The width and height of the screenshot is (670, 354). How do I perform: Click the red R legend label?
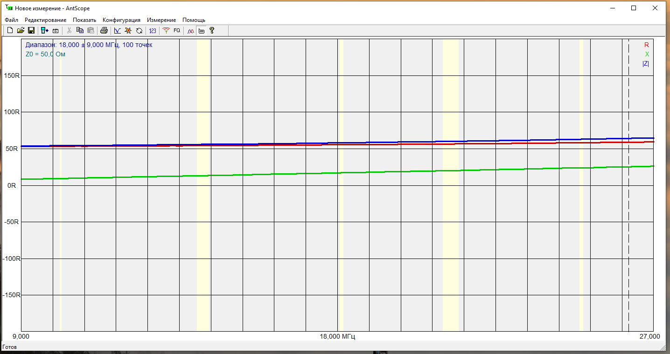point(646,45)
